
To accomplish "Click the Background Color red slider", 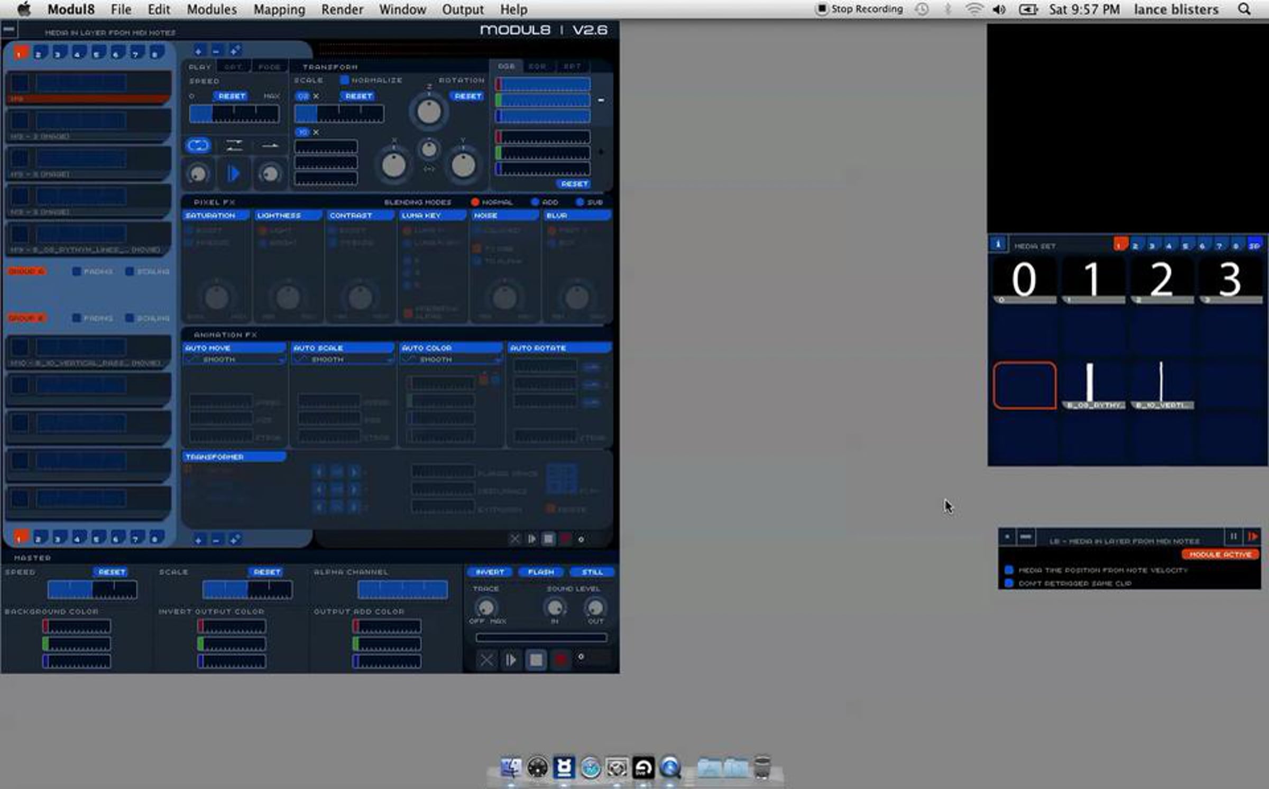I will (77, 627).
